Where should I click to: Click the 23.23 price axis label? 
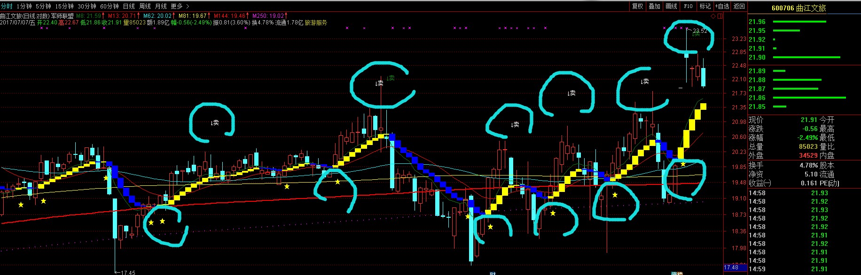pos(739,39)
